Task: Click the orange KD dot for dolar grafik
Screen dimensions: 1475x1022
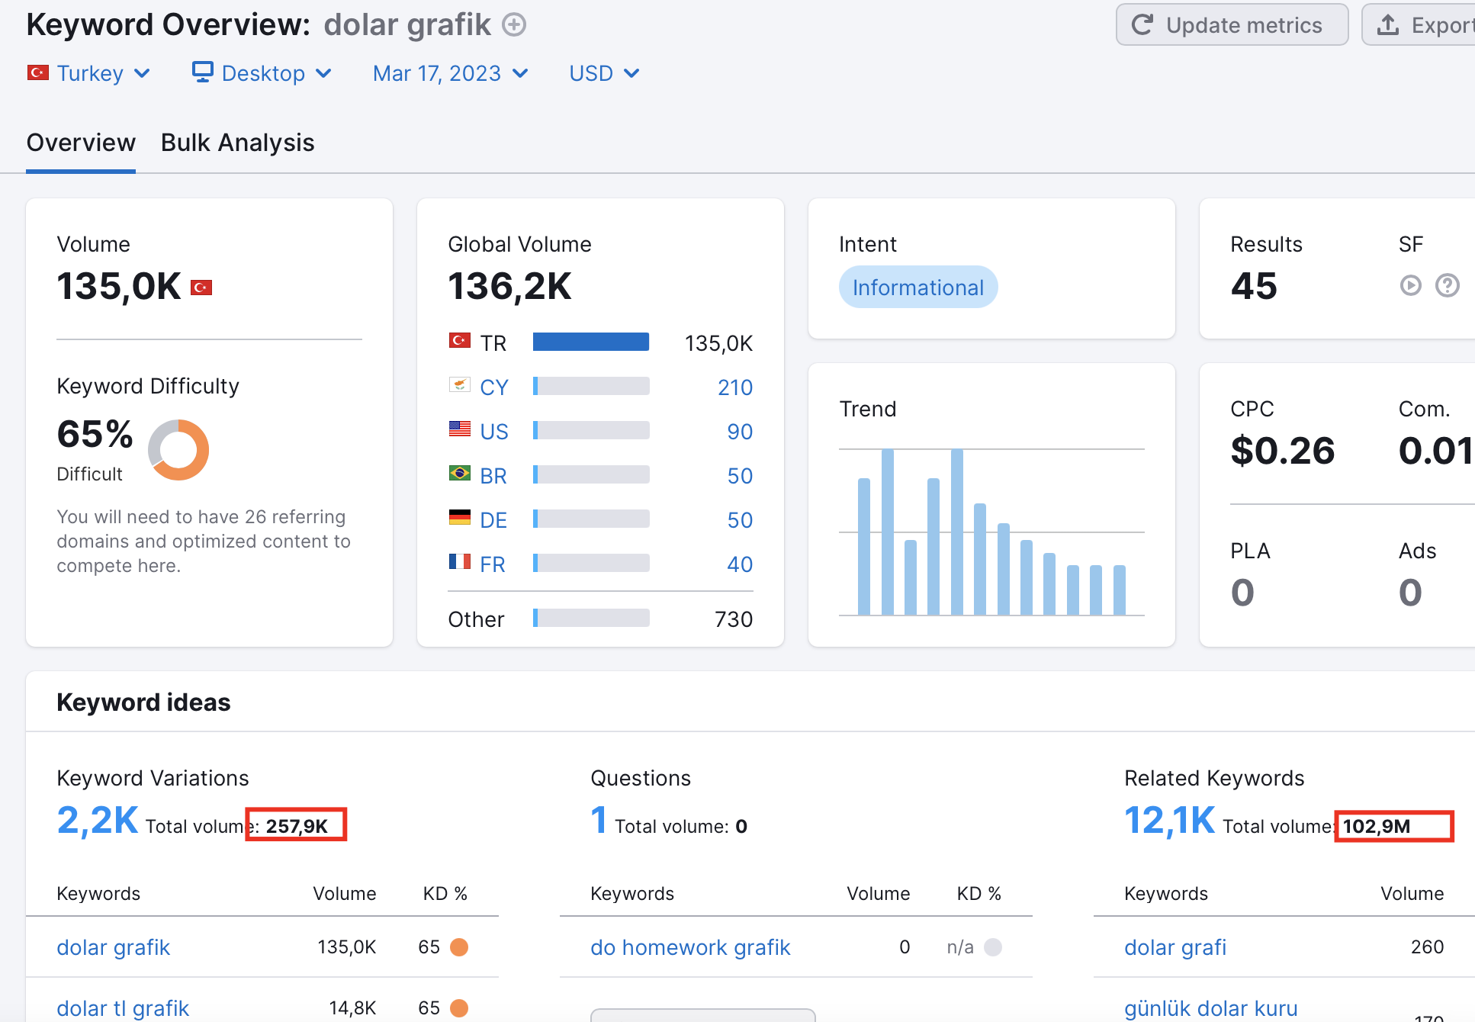Action: coord(459,947)
